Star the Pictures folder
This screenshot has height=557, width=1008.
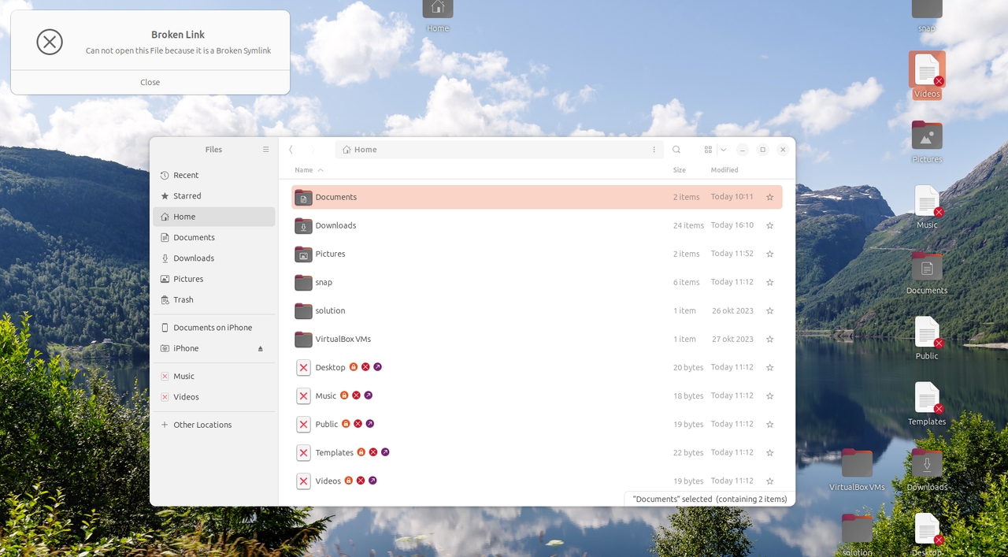(769, 254)
